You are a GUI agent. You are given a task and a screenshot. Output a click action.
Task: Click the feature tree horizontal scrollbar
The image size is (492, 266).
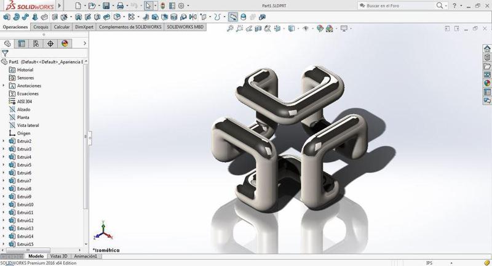(28, 250)
